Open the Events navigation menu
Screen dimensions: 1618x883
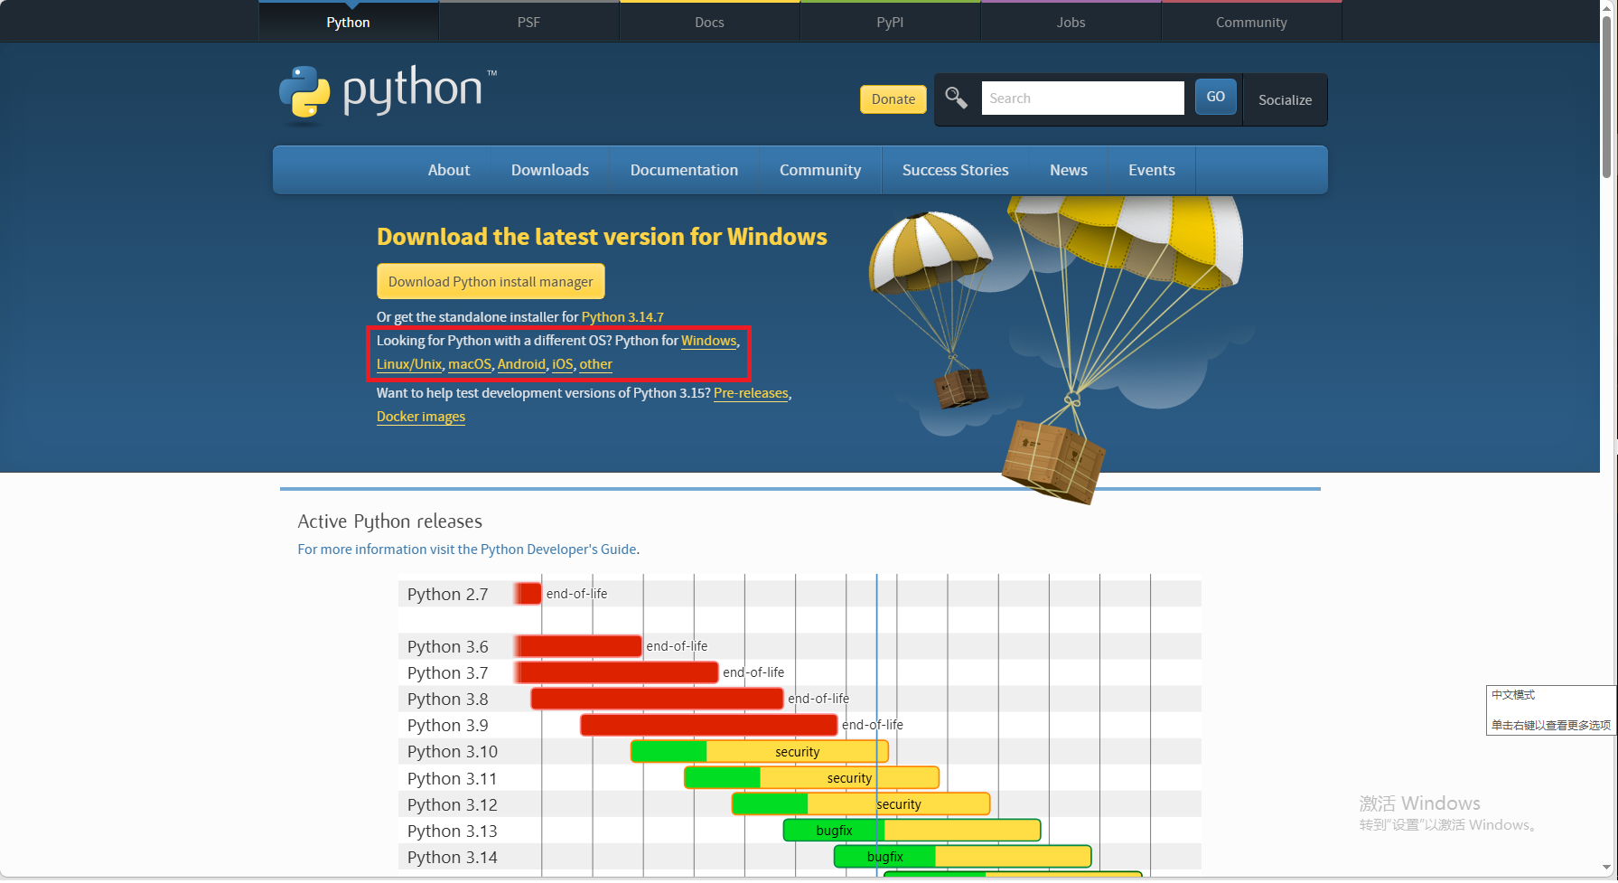coord(1152,170)
